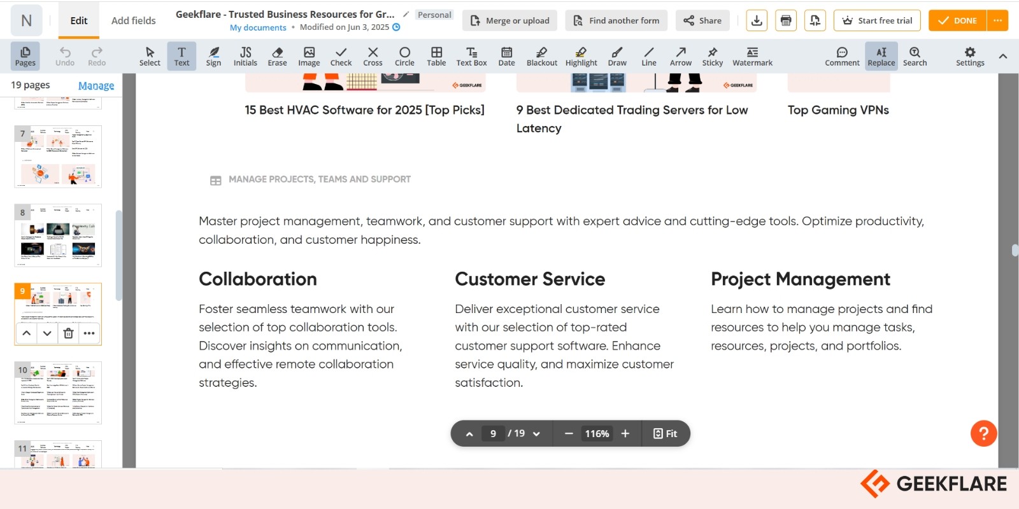Screen dimensions: 1019x509
Task: Select the Circle tool
Action: tap(404, 56)
